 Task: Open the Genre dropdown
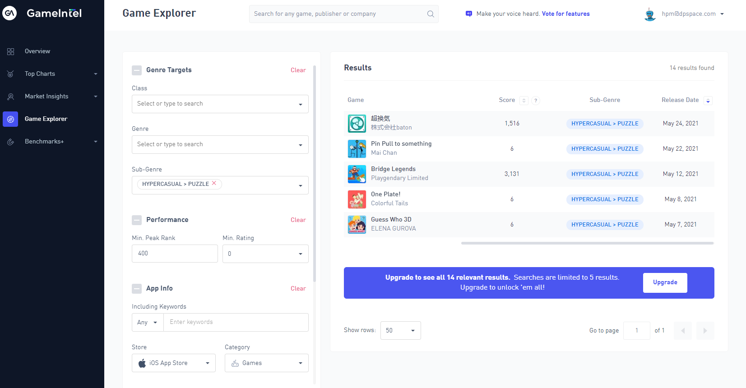tap(220, 145)
